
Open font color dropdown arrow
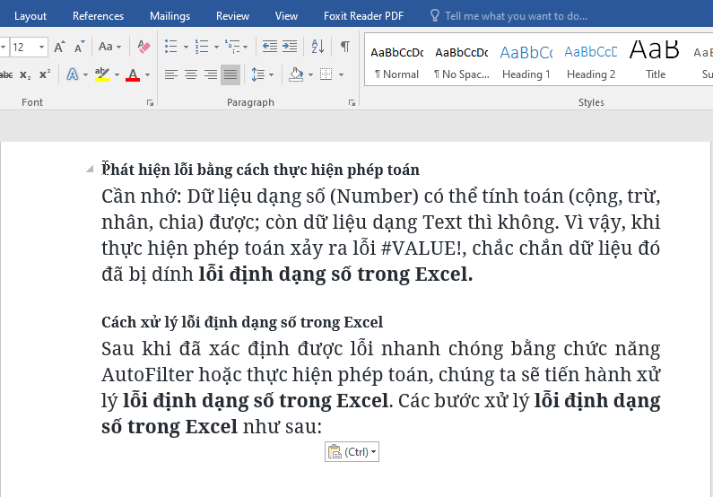point(147,75)
